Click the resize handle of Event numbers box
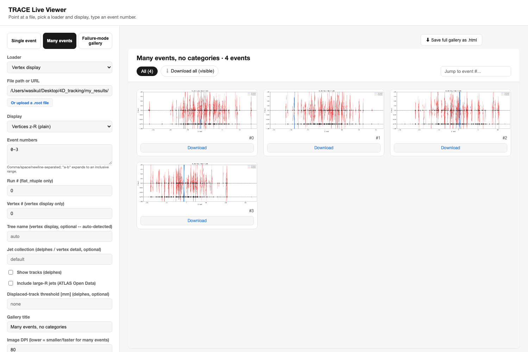Screen dimensions: 528x352 click(110, 163)
